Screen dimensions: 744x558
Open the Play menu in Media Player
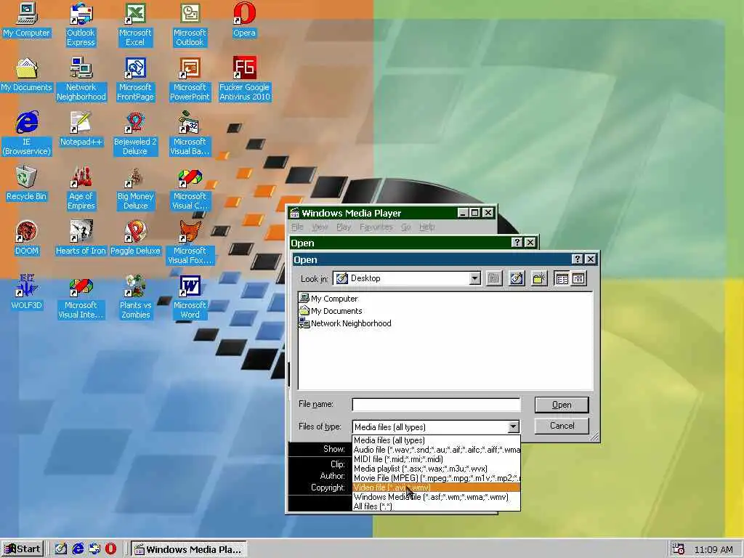344,227
